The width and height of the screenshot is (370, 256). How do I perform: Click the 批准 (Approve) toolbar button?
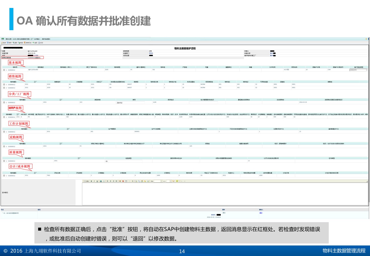click(x=4, y=43)
